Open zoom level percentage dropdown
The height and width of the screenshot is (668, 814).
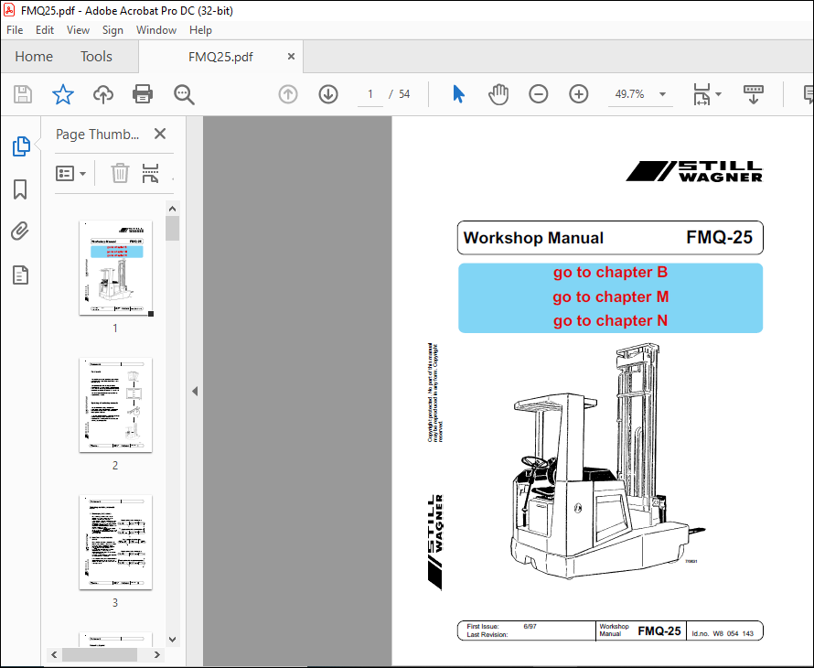pos(662,94)
